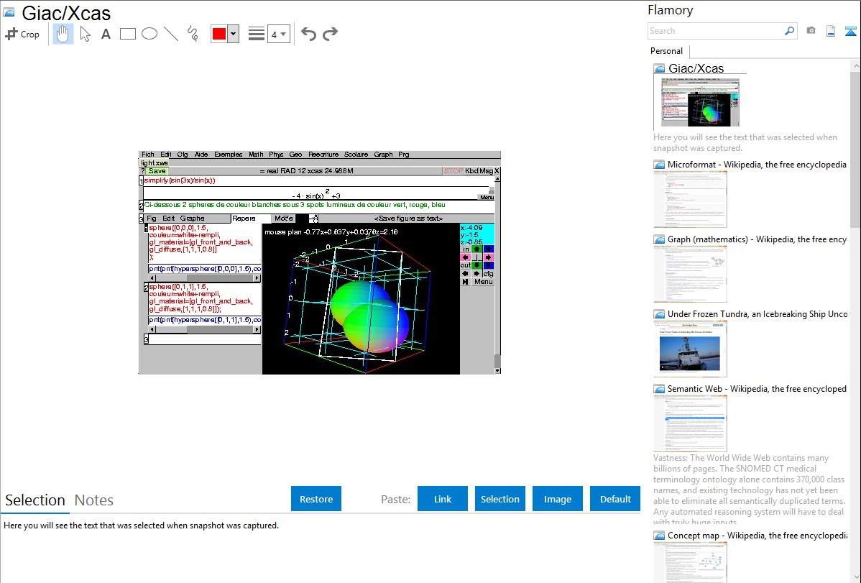The image size is (861, 583).
Task: Open Under Frozen Tundra snapshot title
Action: point(758,313)
